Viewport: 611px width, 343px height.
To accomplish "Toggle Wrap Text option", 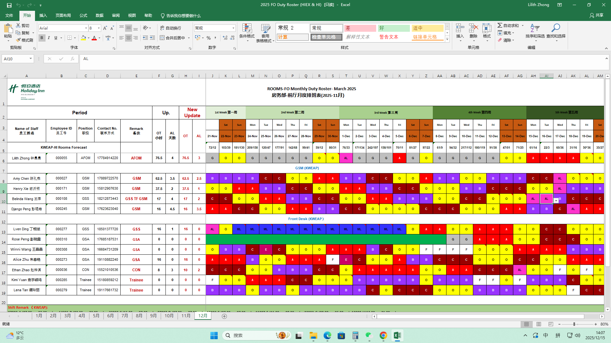I will click(171, 28).
